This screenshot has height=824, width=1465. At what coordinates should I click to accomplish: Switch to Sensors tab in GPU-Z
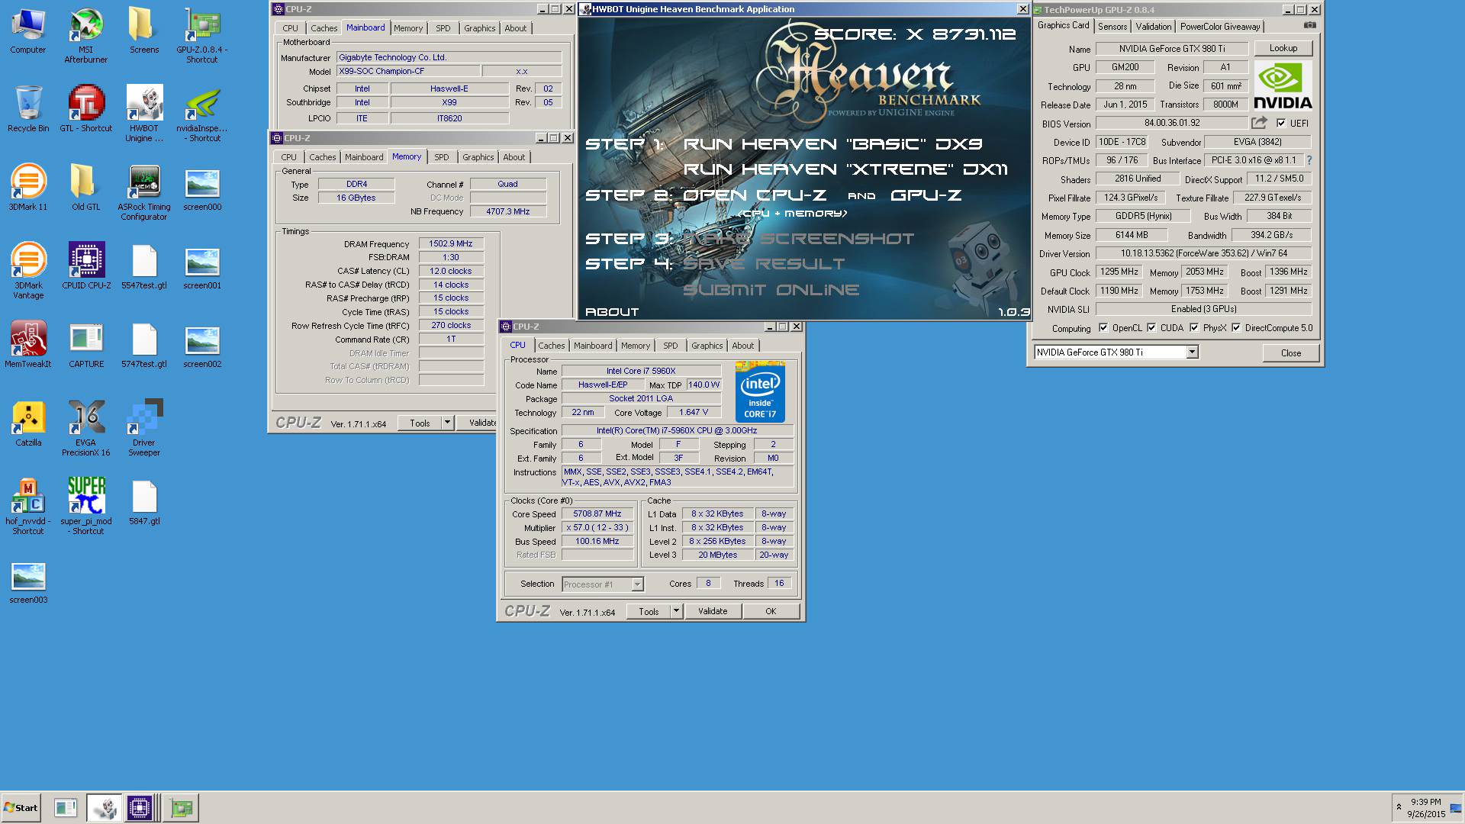[x=1112, y=26]
